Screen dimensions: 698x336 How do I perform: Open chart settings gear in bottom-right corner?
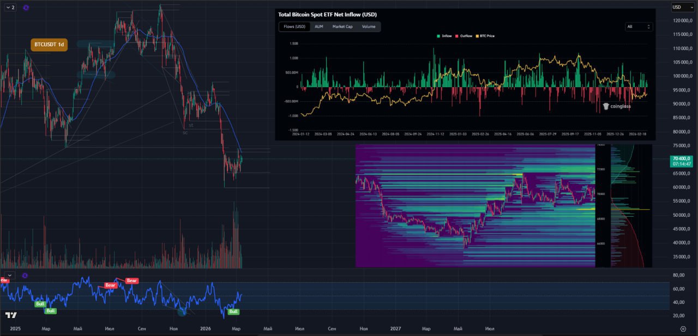[683, 329]
